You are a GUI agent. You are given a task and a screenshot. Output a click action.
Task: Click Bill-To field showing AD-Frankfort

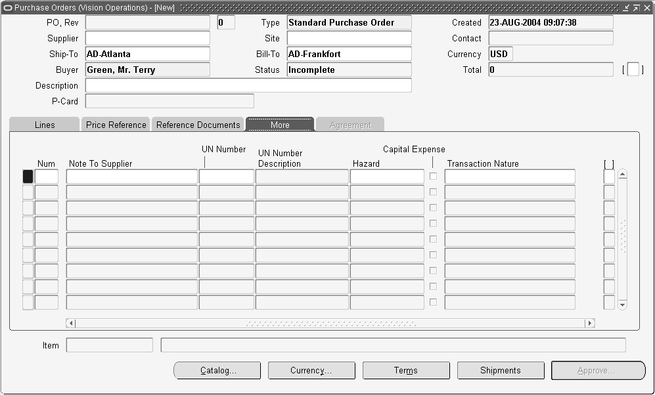350,54
